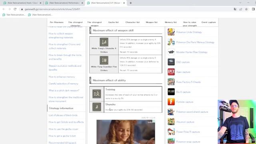
Task: Open How to strengthen the traditional stone monument link
Action: click(x=66, y=99)
